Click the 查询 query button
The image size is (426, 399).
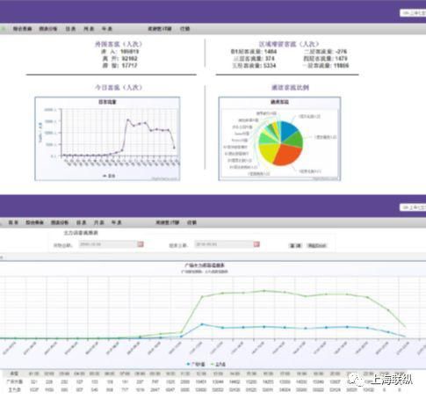295,245
